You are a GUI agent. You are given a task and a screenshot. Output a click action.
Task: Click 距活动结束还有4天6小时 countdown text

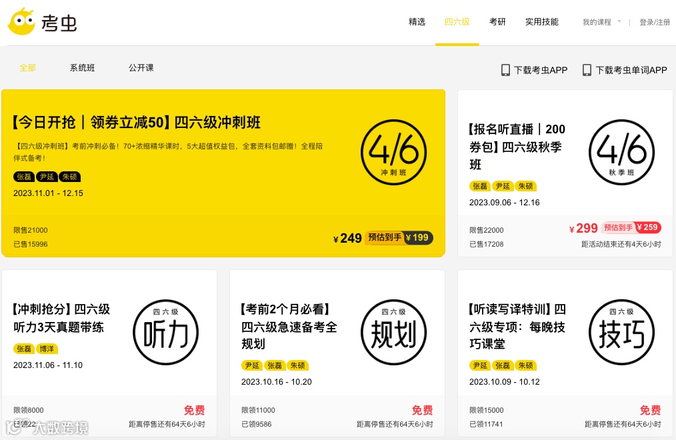(x=621, y=244)
